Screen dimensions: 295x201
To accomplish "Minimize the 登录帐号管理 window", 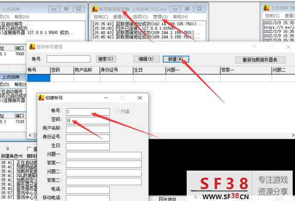I will click(254, 47).
